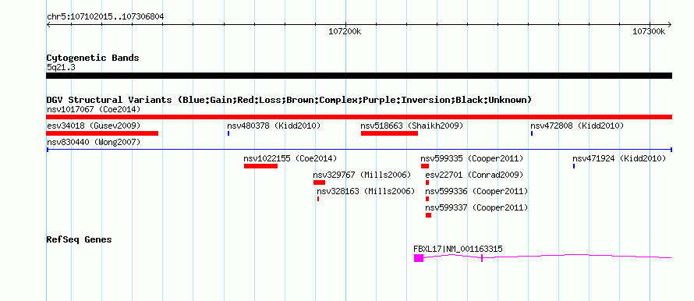694x301 pixels.
Task: Select the esv34018 (Gusev2009) loss bar
Action: (102, 133)
